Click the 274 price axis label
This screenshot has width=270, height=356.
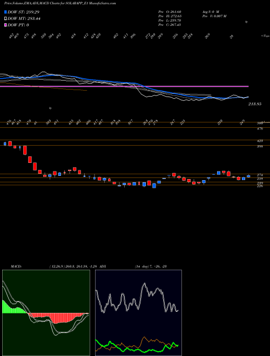pos(260,175)
